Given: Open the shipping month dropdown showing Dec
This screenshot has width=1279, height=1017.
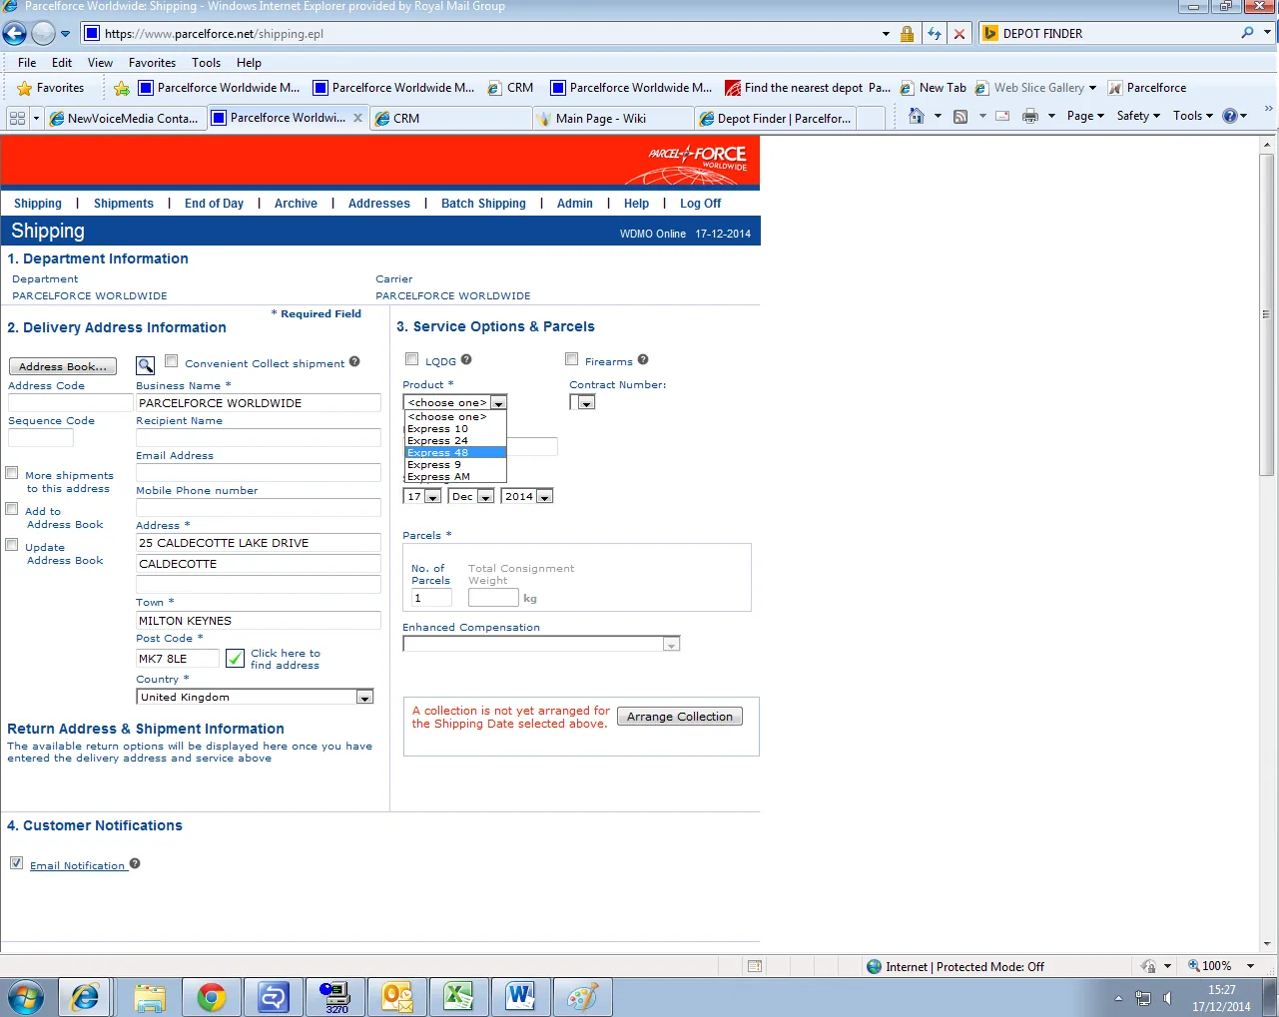Looking at the screenshot, I should 472,496.
